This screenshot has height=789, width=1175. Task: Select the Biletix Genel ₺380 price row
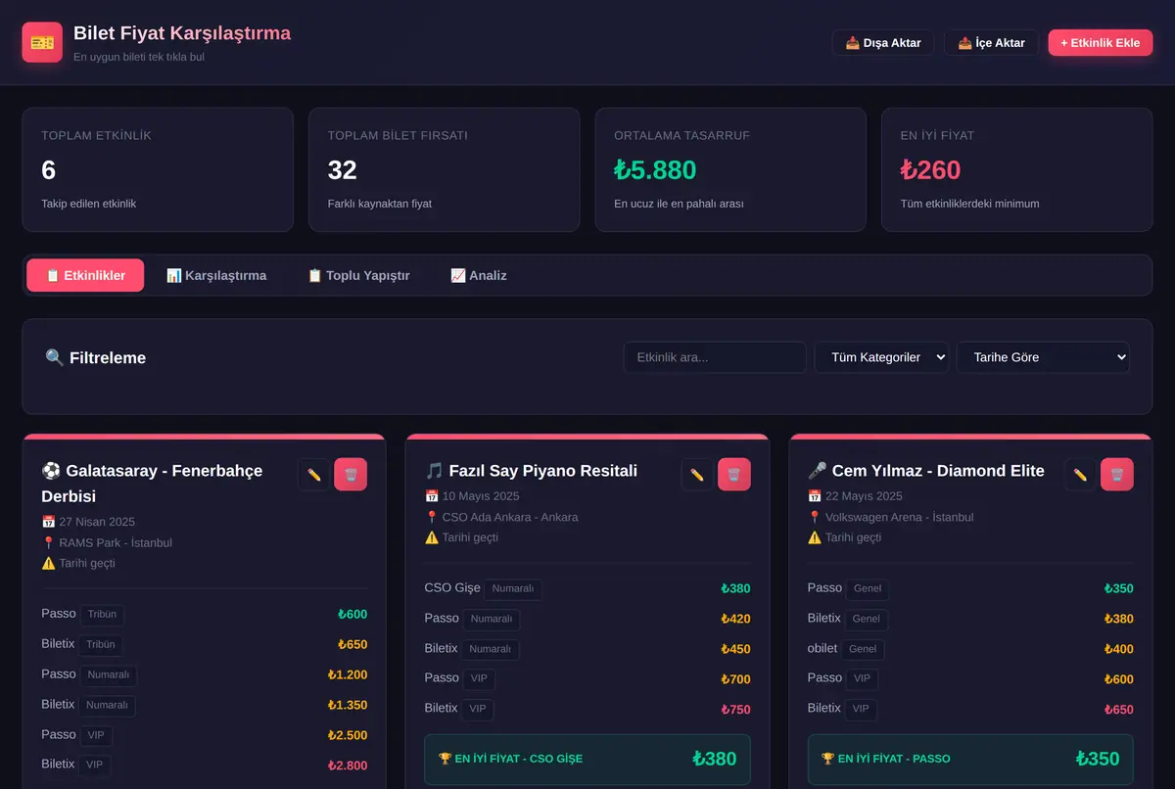tap(970, 619)
